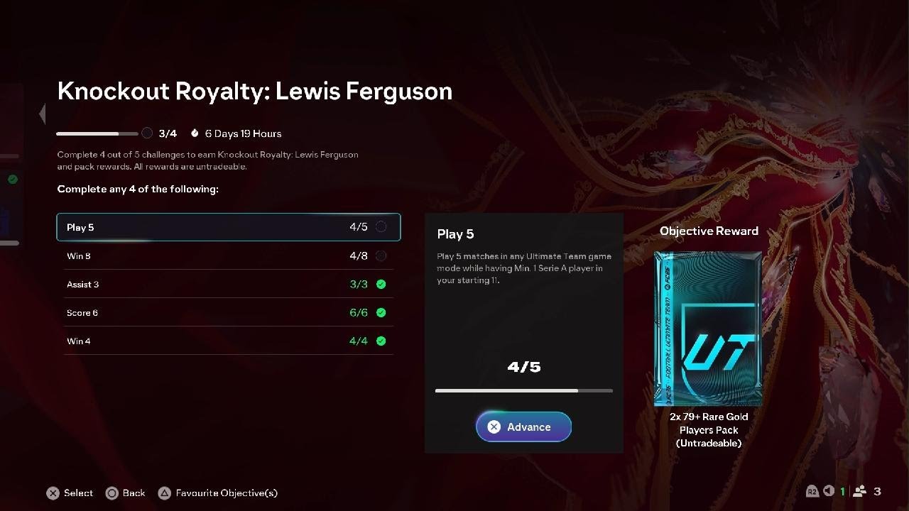Click the Favourite Objective(s) label
909x511 pixels.
[227, 493]
